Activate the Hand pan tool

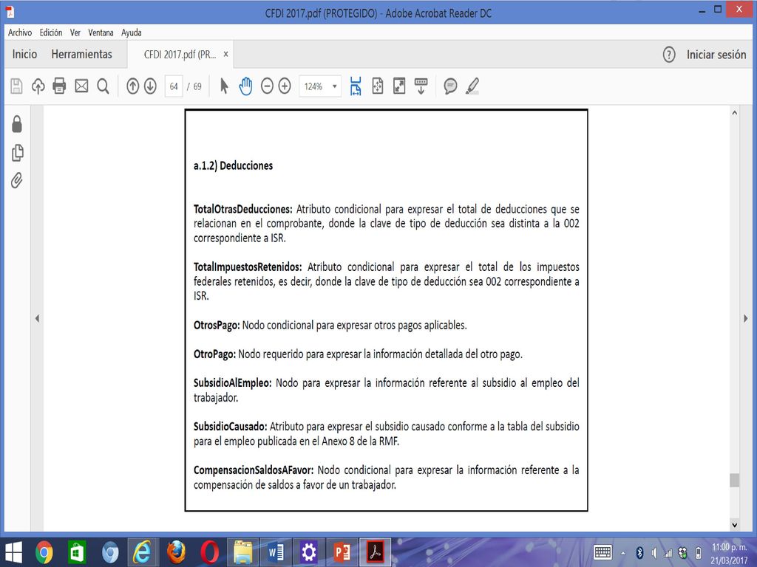pyautogui.click(x=245, y=86)
